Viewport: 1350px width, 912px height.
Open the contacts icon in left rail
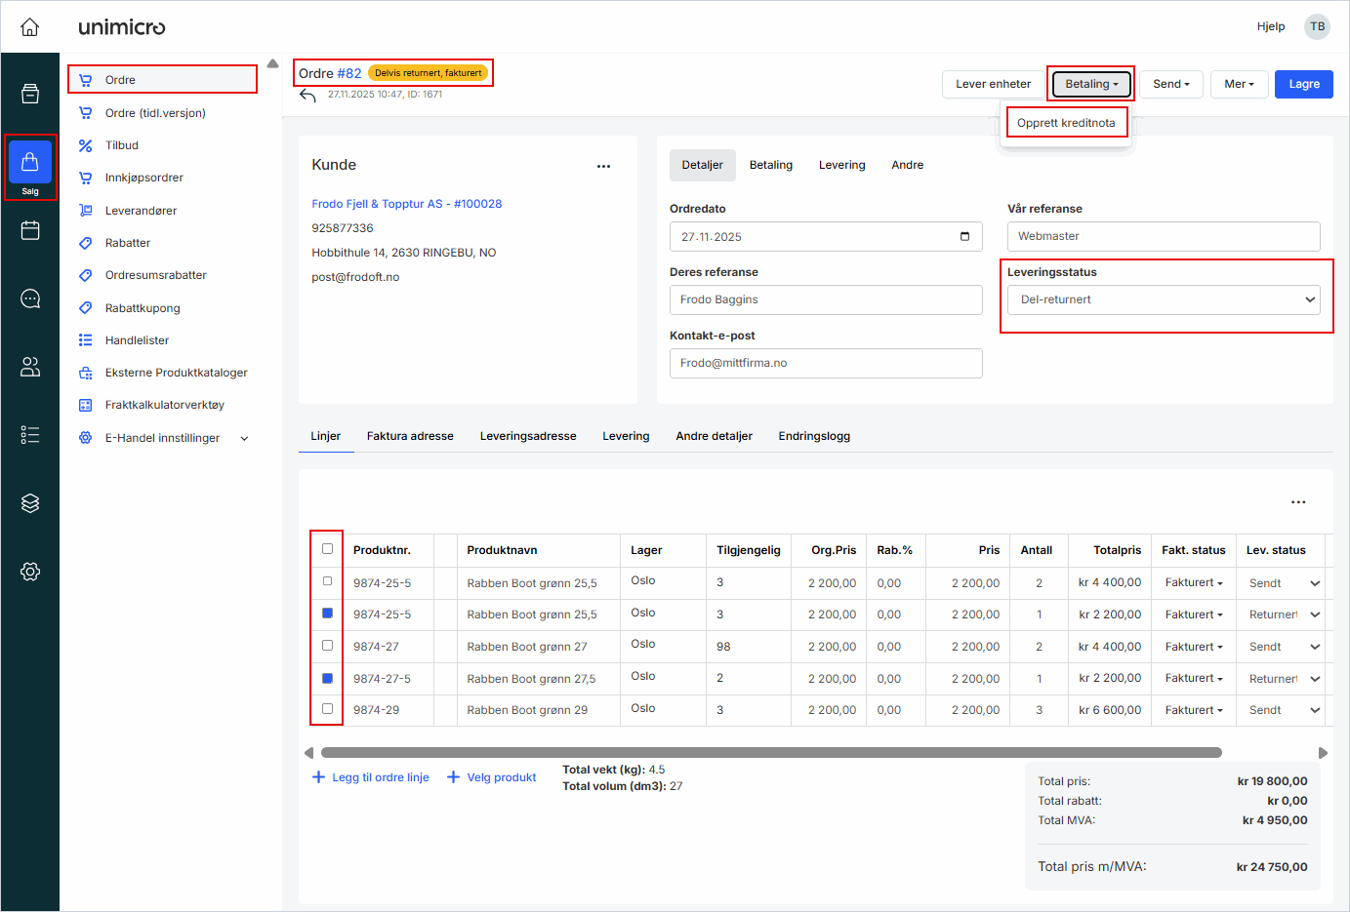[30, 367]
